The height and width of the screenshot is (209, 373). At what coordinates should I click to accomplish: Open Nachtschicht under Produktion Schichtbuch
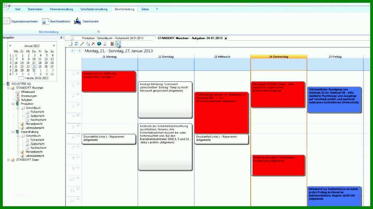38,120
